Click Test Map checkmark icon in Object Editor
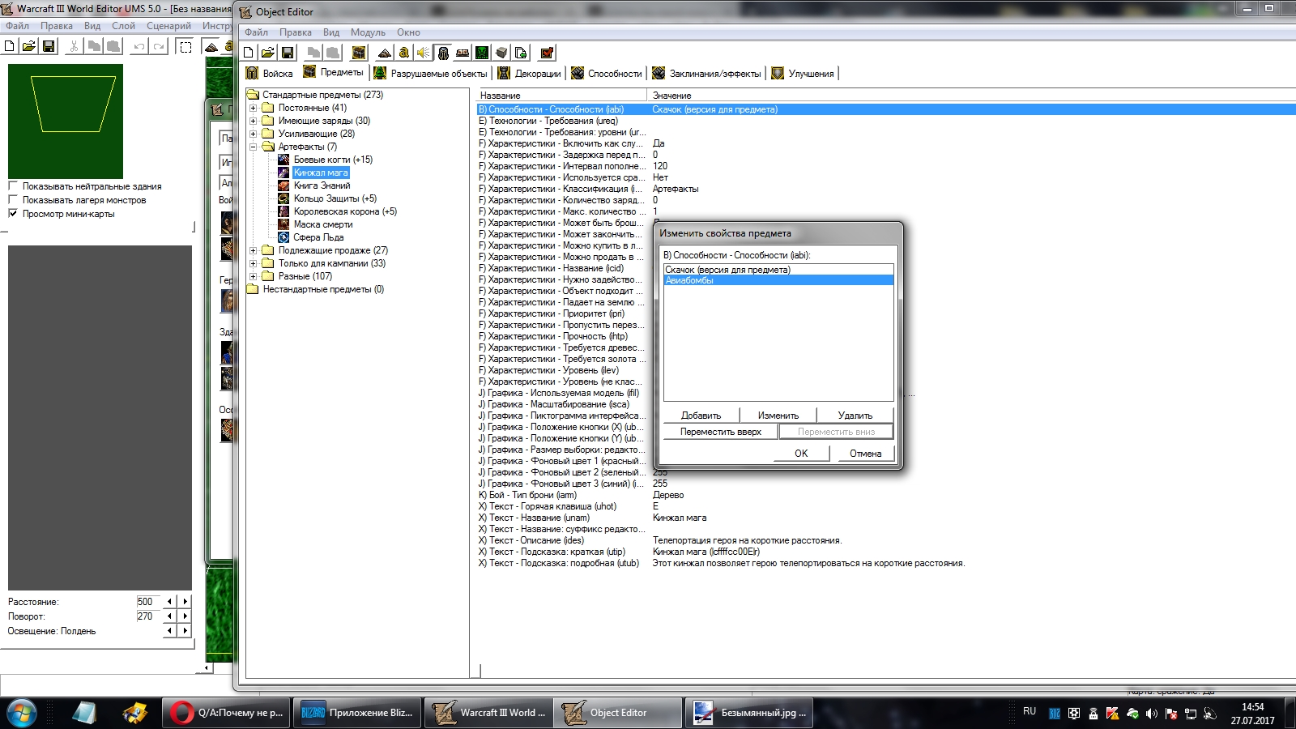Screen dimensions: 1296x729 pyautogui.click(x=547, y=53)
